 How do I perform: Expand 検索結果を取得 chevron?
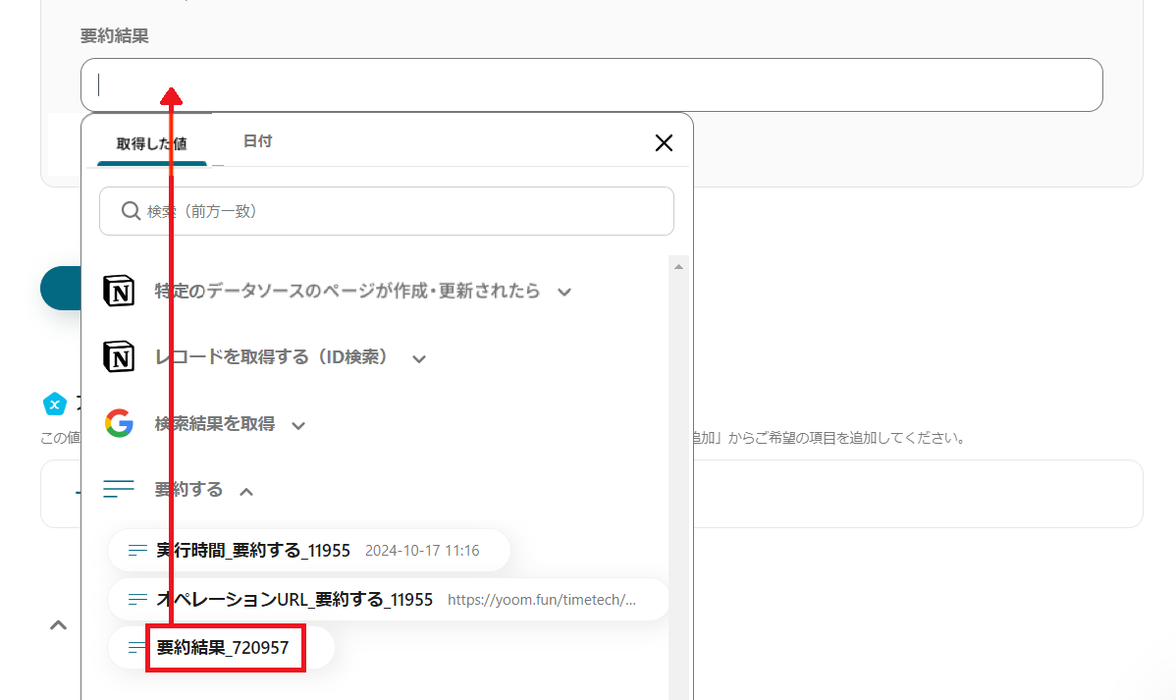(298, 425)
